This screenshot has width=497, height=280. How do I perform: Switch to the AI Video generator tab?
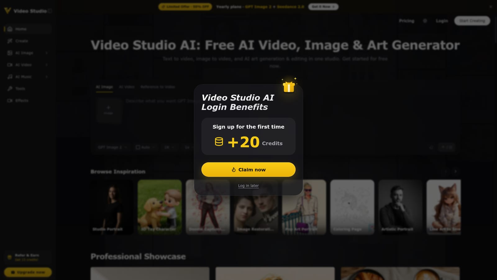(127, 87)
